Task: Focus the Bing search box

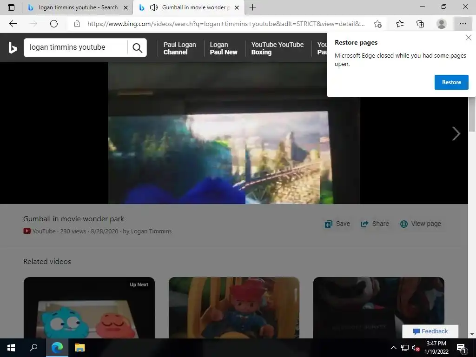Action: (76, 47)
